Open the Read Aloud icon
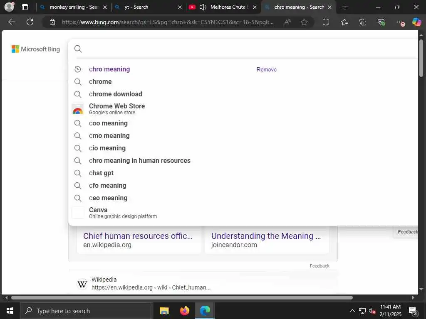The height and width of the screenshot is (319, 426). click(287, 22)
